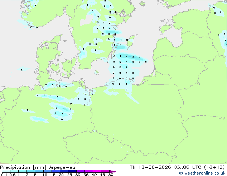Click the '03..06 UTC' time range text
227x176 pixels.
tap(188, 167)
